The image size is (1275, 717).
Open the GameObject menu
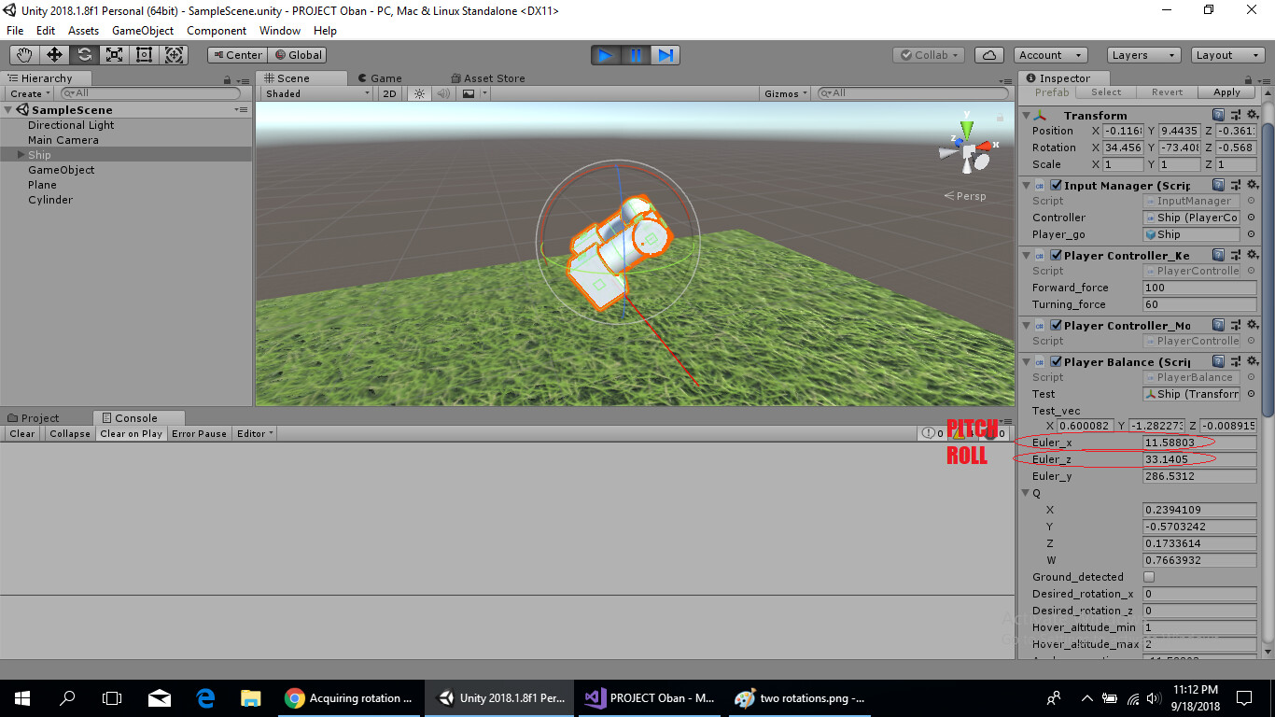click(x=142, y=31)
